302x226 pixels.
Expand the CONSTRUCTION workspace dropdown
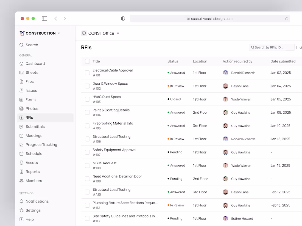(x=59, y=33)
